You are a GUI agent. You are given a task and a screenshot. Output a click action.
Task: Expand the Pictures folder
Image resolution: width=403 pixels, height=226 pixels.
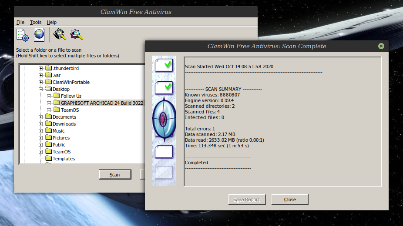40,138
